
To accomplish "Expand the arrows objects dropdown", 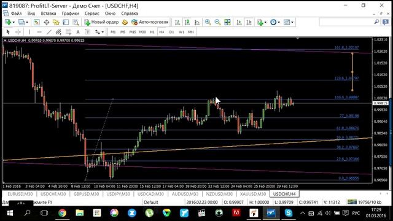I will [103, 32].
